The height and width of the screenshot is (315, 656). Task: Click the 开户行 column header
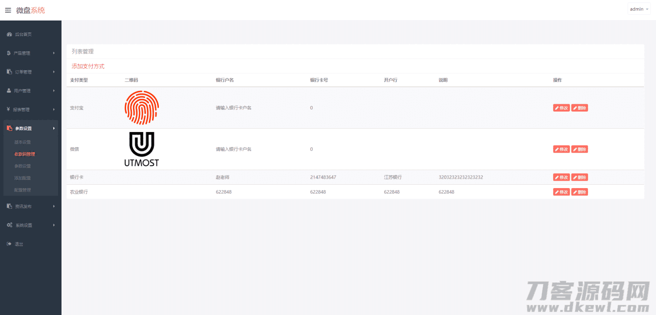click(390, 80)
